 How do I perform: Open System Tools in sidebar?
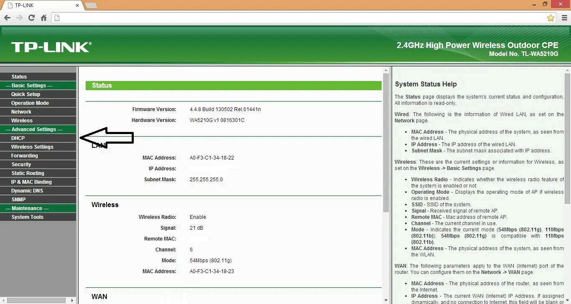(x=38, y=217)
